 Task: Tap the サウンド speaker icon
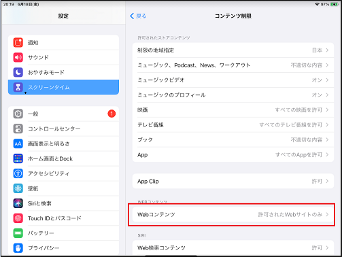[18, 57]
